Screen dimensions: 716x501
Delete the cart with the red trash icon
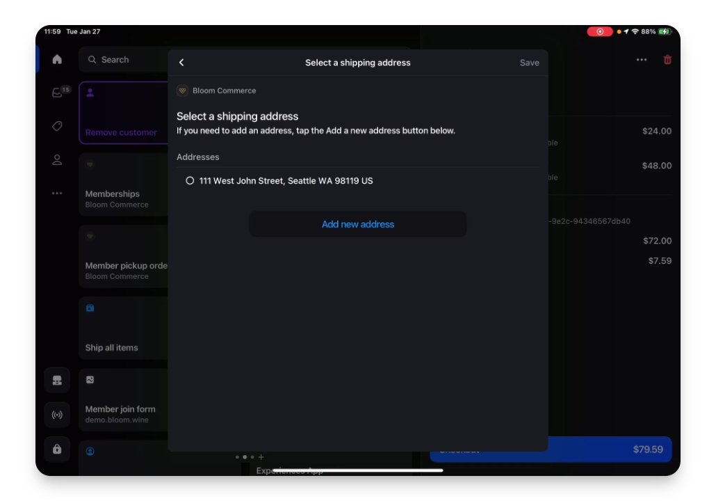pos(667,59)
